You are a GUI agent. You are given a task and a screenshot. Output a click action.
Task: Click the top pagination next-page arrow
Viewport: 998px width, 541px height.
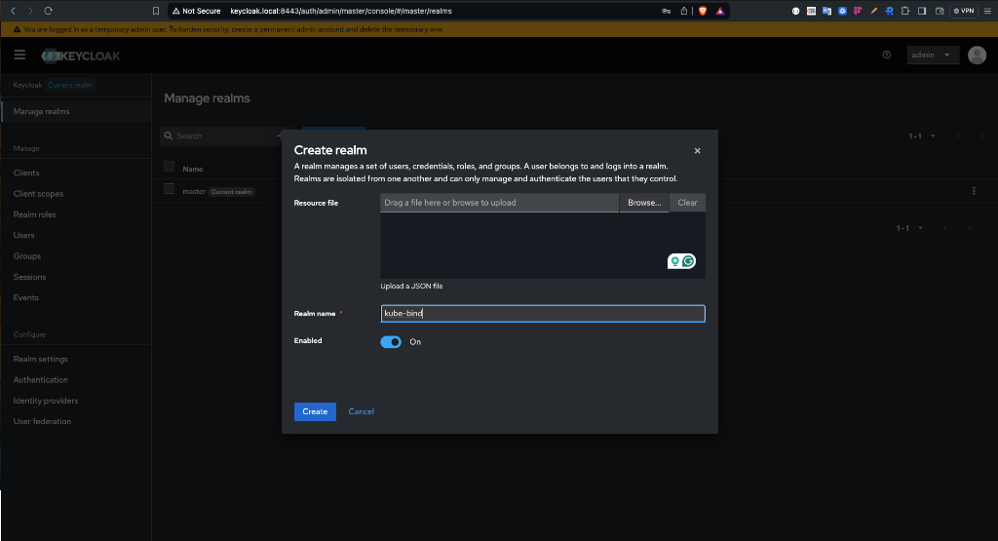pyautogui.click(x=982, y=136)
